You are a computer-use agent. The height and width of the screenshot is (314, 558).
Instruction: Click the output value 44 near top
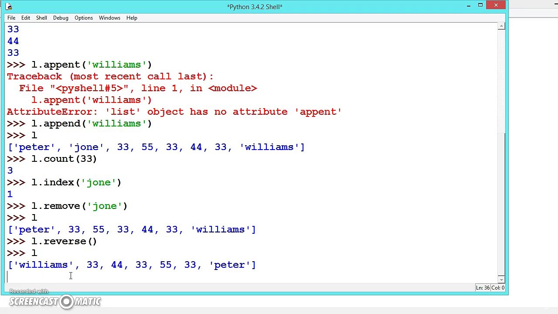[x=13, y=41]
